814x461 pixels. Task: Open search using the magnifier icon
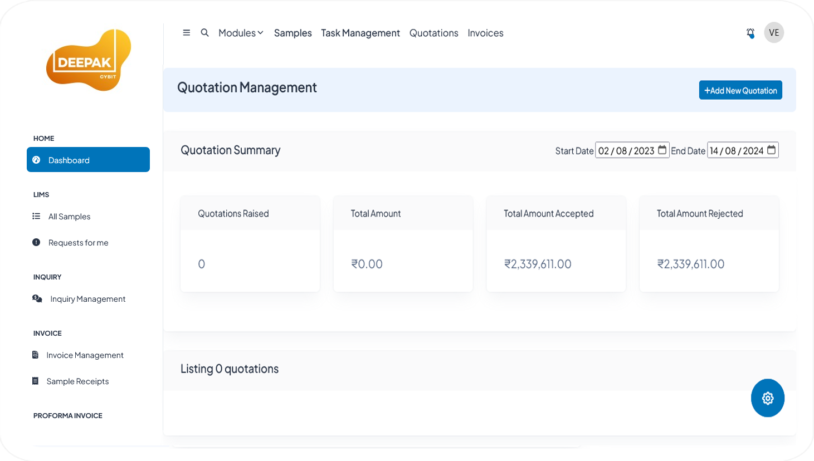pyautogui.click(x=205, y=33)
